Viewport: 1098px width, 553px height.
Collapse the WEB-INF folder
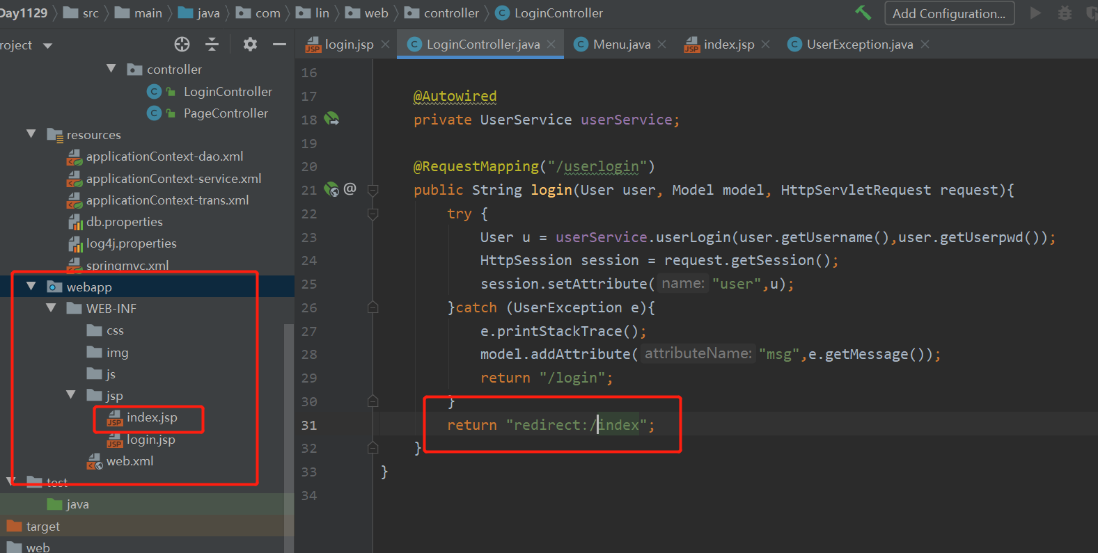[x=51, y=307]
